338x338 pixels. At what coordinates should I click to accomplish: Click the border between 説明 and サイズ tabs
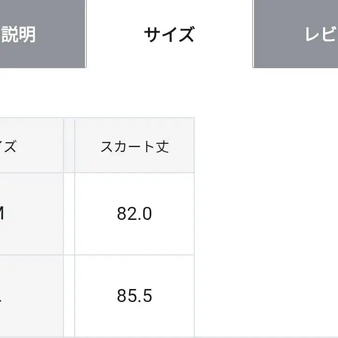(x=86, y=34)
